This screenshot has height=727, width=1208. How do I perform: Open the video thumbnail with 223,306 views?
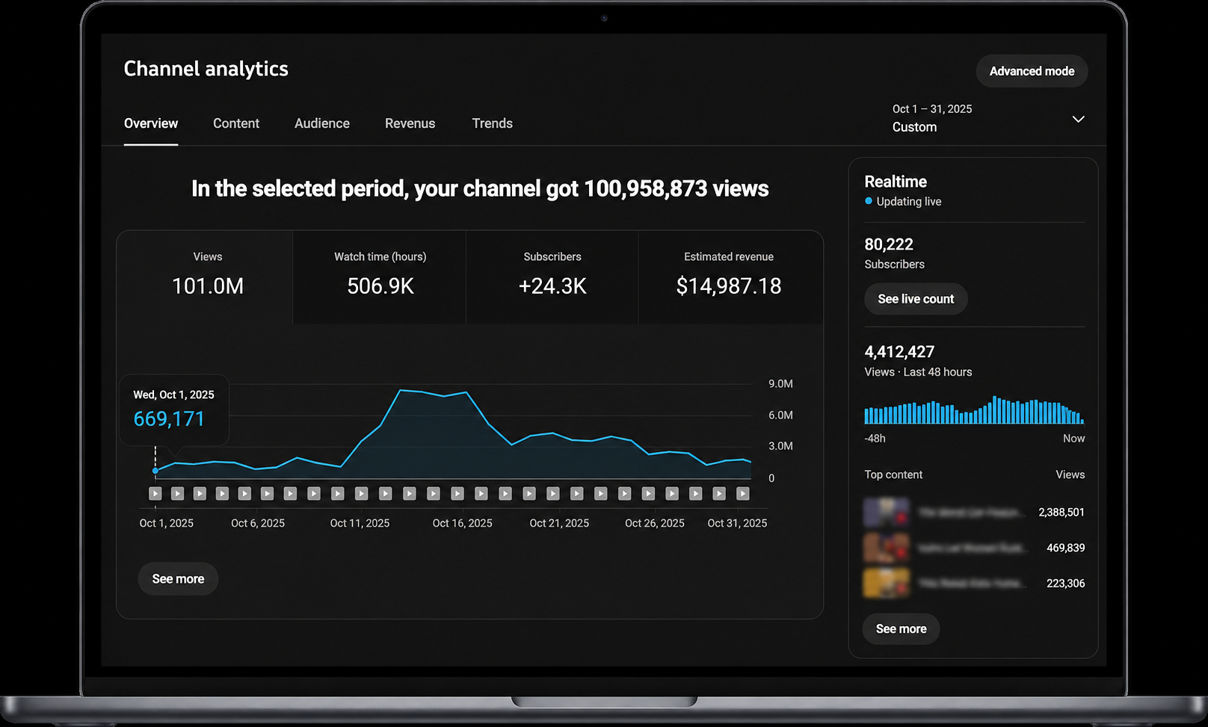point(887,583)
